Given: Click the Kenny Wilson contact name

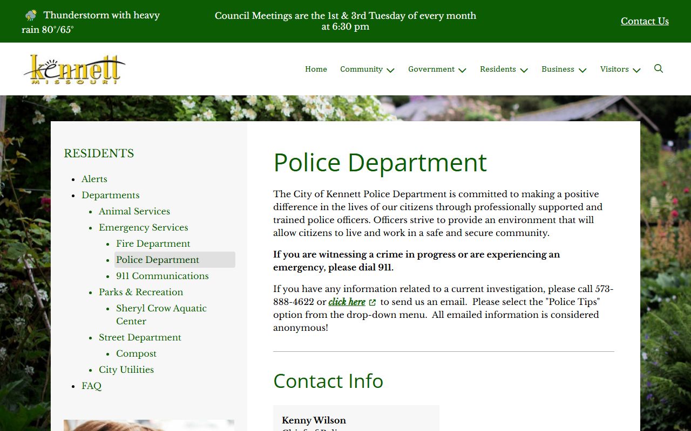Looking at the screenshot, I should point(314,420).
